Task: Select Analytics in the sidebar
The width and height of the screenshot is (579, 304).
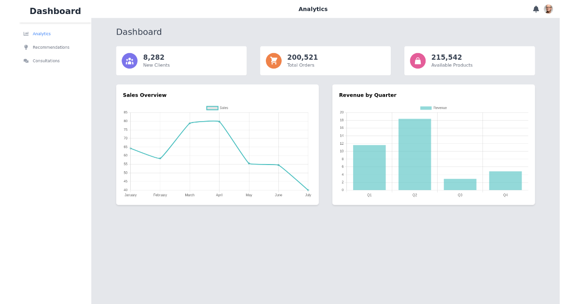Action: 41,33
